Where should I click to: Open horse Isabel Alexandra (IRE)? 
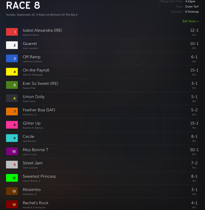tap(42, 30)
